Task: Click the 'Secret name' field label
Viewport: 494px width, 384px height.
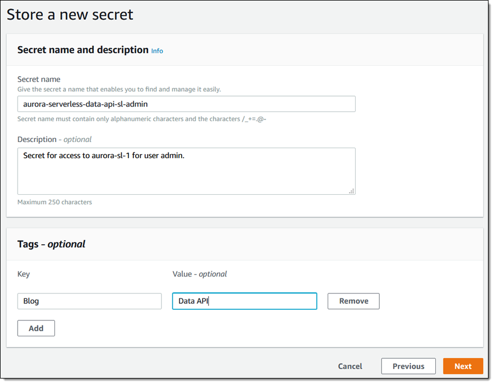Action: pos(38,79)
